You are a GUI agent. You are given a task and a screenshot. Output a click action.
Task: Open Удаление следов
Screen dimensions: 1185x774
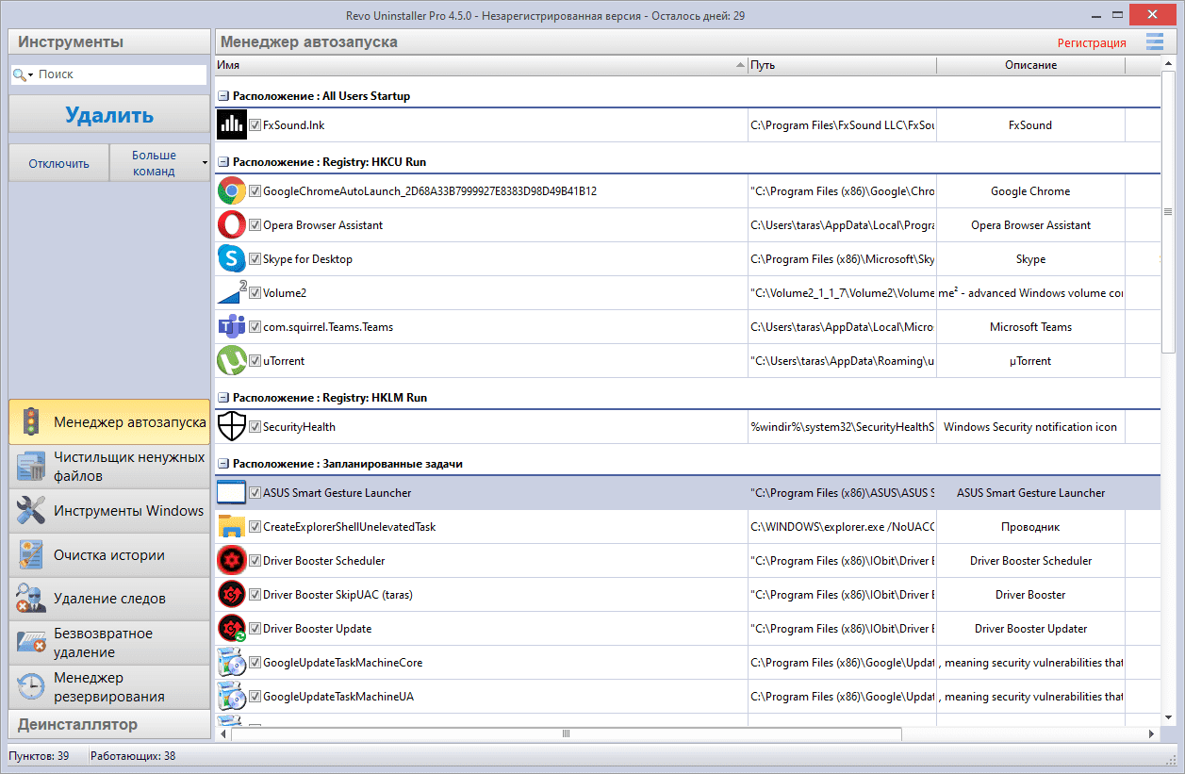109,599
